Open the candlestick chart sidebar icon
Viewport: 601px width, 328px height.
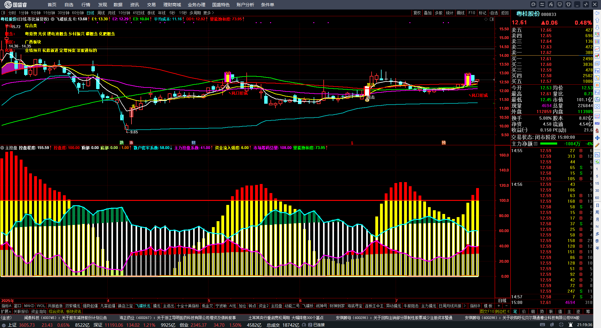597,56
